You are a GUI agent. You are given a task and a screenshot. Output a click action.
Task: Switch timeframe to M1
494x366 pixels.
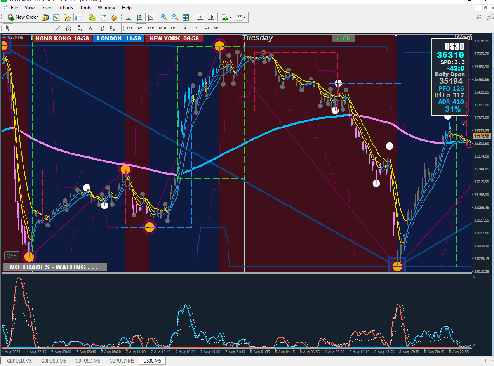(130, 28)
